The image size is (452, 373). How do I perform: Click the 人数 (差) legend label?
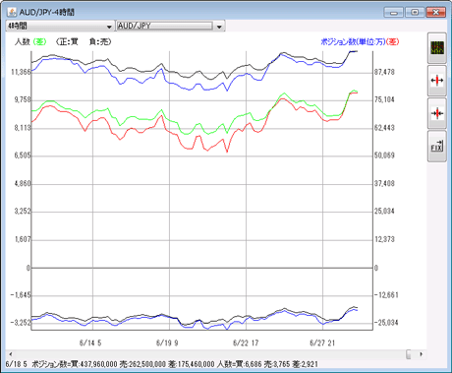pyautogui.click(x=30, y=41)
